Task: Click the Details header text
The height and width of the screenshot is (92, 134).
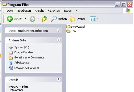Action: point(14,80)
